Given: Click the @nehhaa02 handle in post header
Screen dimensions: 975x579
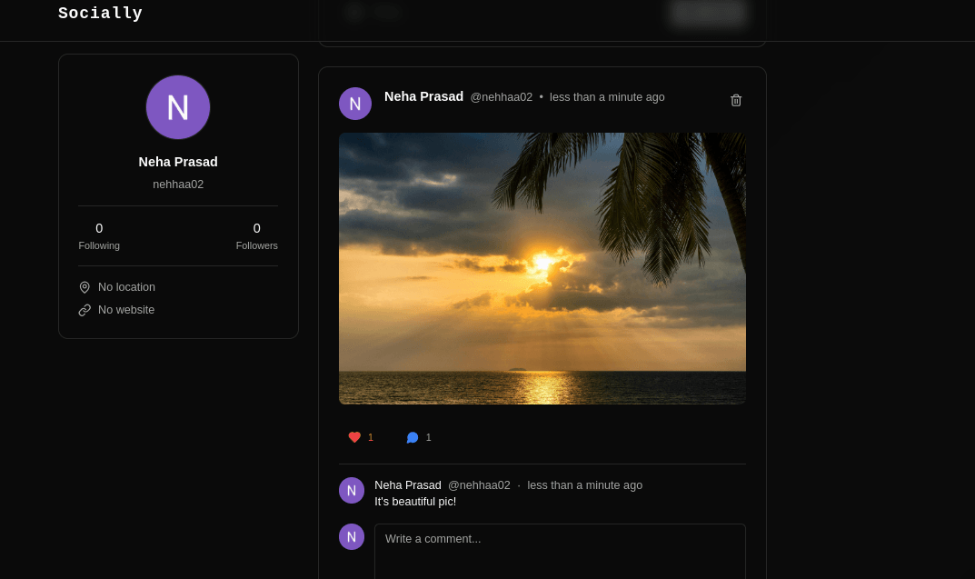Looking at the screenshot, I should [x=501, y=97].
